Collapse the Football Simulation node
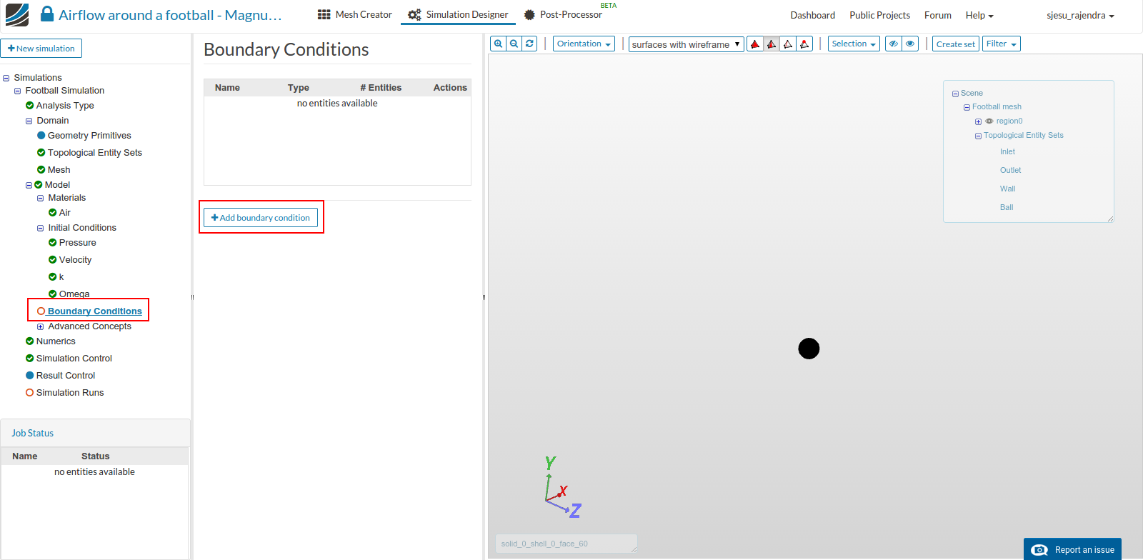Viewport: 1143px width, 560px height. pyautogui.click(x=18, y=91)
